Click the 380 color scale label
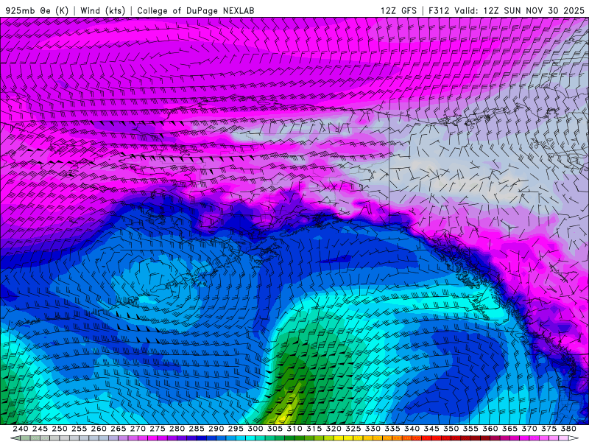589x442 pixels. click(568, 429)
